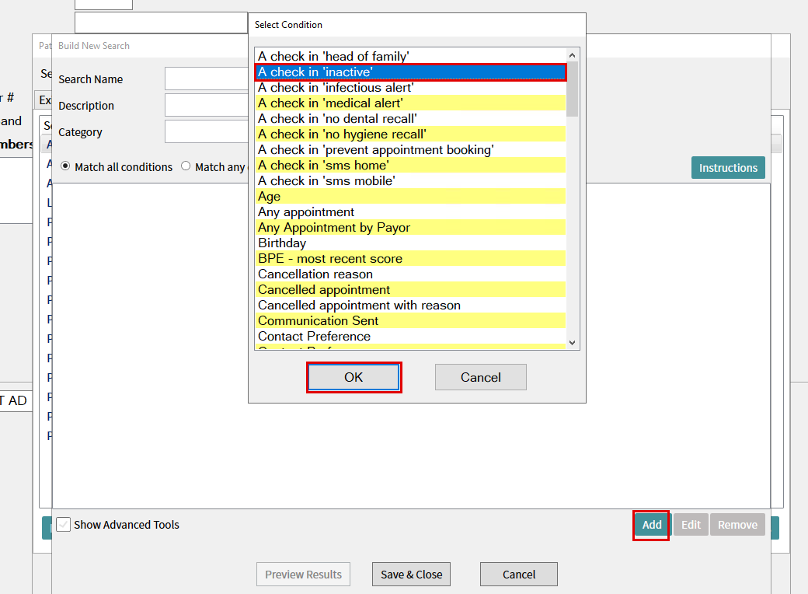The height and width of the screenshot is (594, 808).
Task: Click scroll up arrow in condition list
Action: pos(572,55)
